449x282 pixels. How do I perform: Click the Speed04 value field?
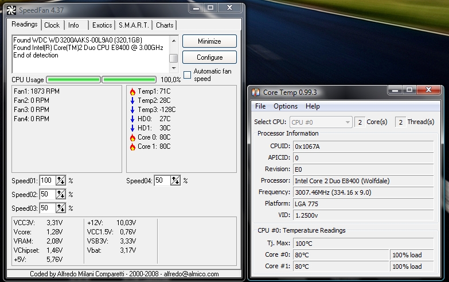pyautogui.click(x=162, y=180)
